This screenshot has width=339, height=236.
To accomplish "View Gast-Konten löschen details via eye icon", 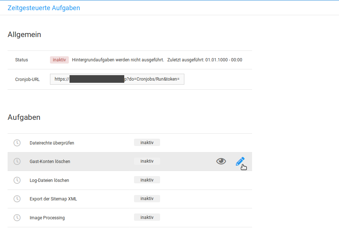I will click(x=221, y=161).
